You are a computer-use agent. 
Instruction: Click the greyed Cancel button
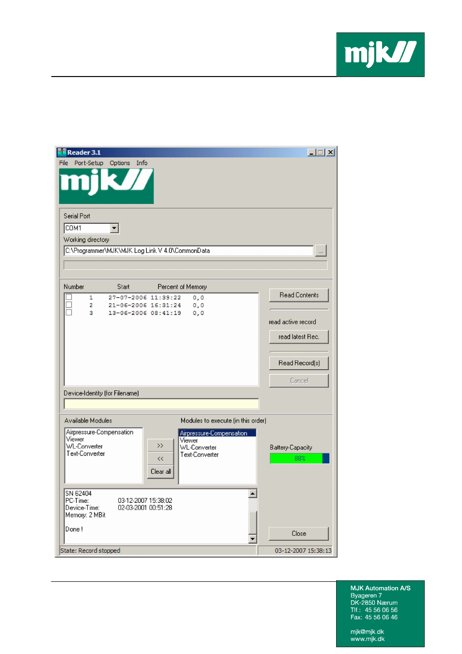pyautogui.click(x=299, y=380)
